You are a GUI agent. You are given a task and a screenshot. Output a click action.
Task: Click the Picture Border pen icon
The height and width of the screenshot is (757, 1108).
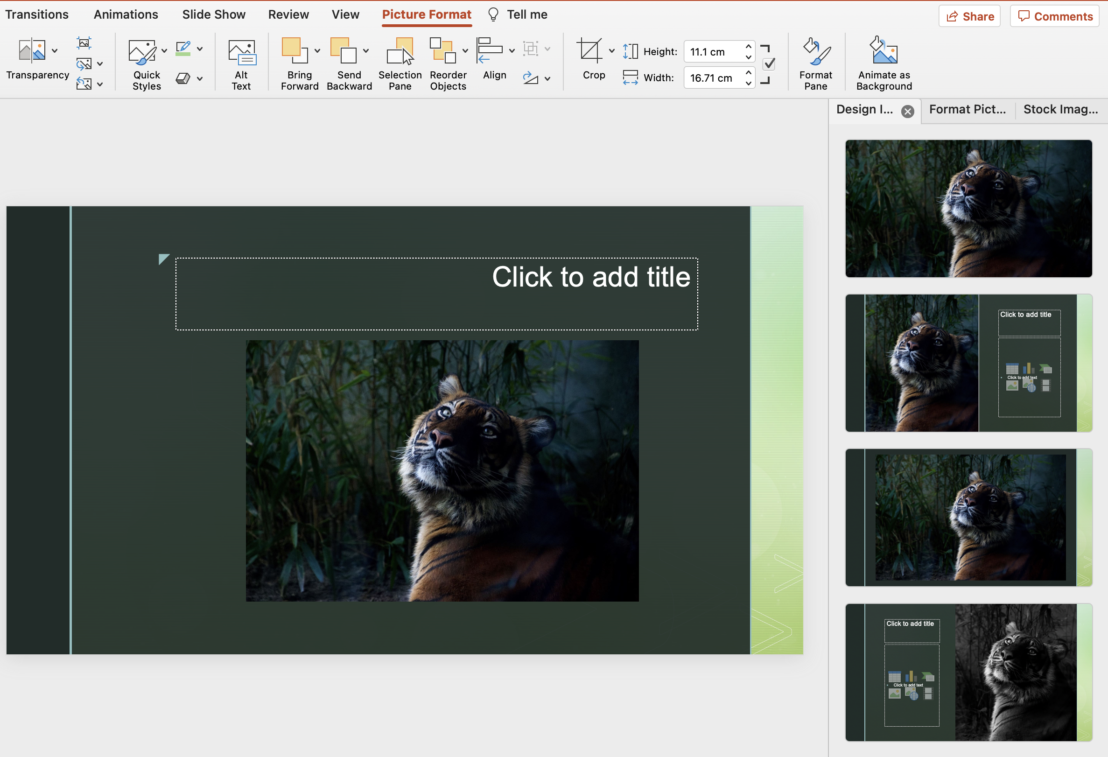[183, 48]
